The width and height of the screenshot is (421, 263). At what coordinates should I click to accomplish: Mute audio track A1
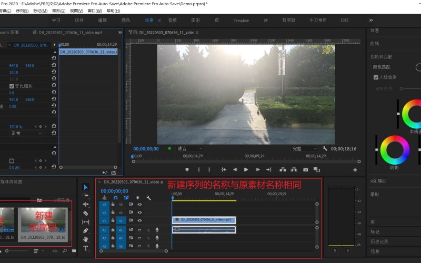(139, 230)
